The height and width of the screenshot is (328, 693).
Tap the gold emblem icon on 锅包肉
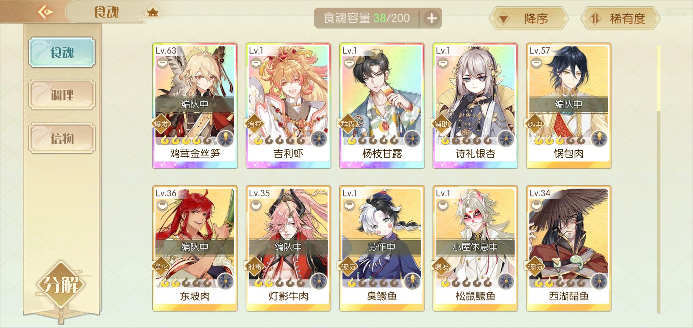pos(599,139)
